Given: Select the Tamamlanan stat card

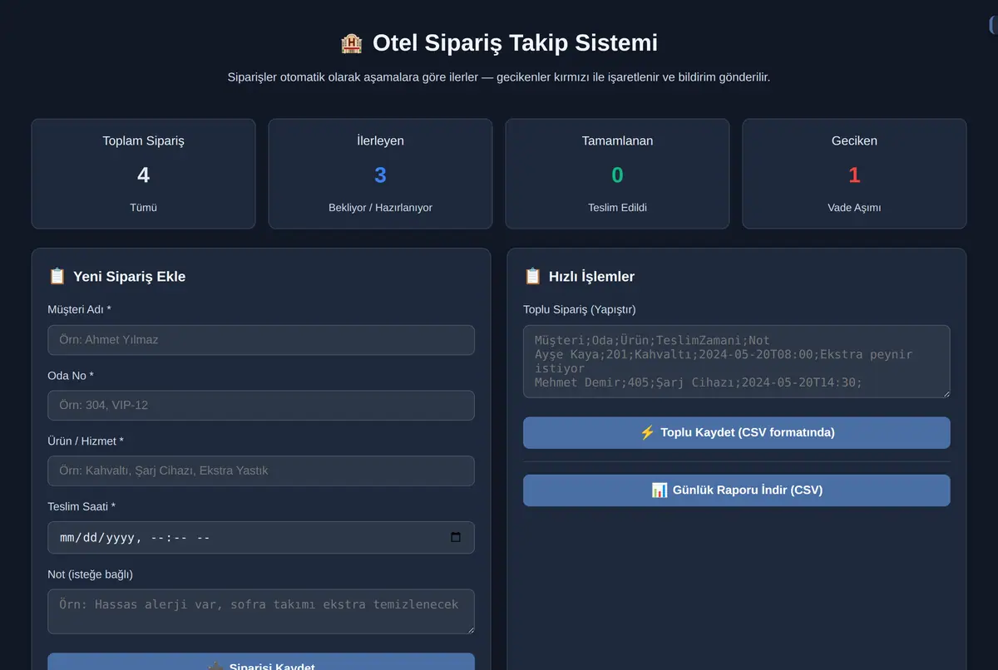Looking at the screenshot, I should (617, 174).
